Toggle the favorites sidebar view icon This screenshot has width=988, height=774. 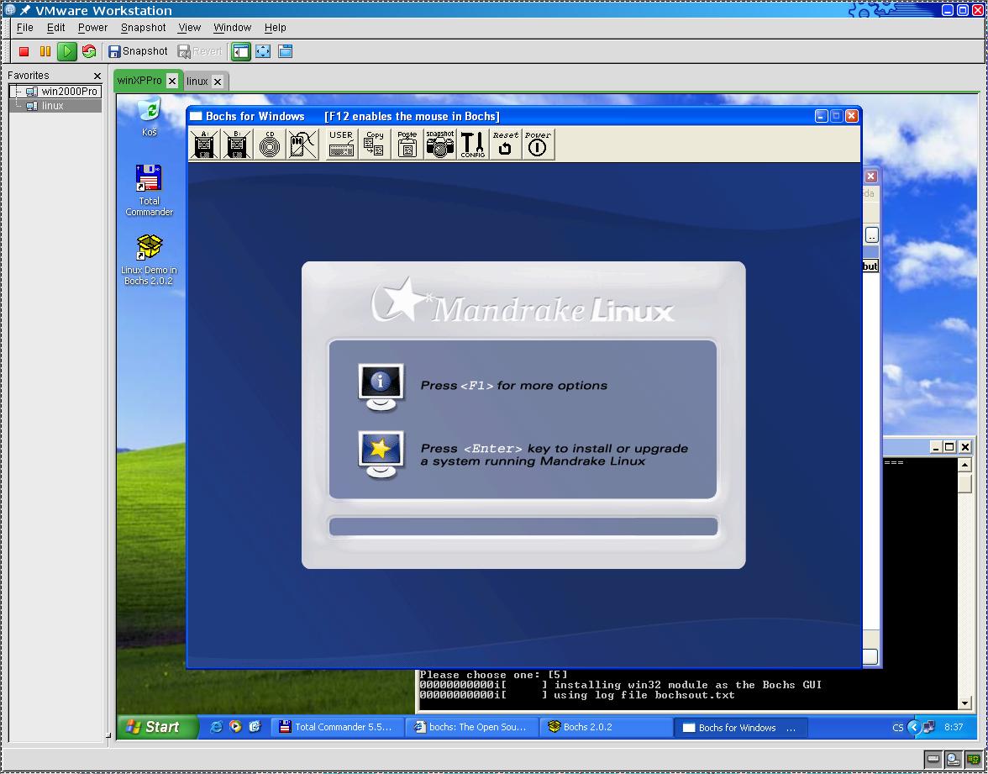point(240,52)
